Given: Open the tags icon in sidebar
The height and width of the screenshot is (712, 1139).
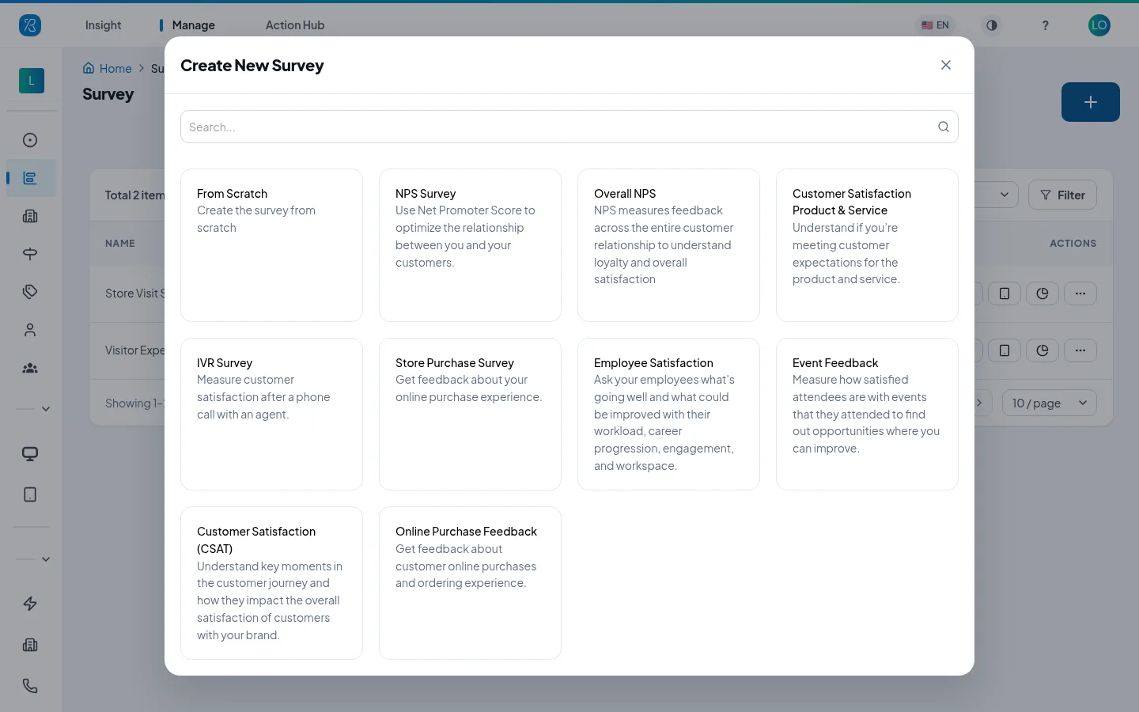Looking at the screenshot, I should [x=30, y=292].
